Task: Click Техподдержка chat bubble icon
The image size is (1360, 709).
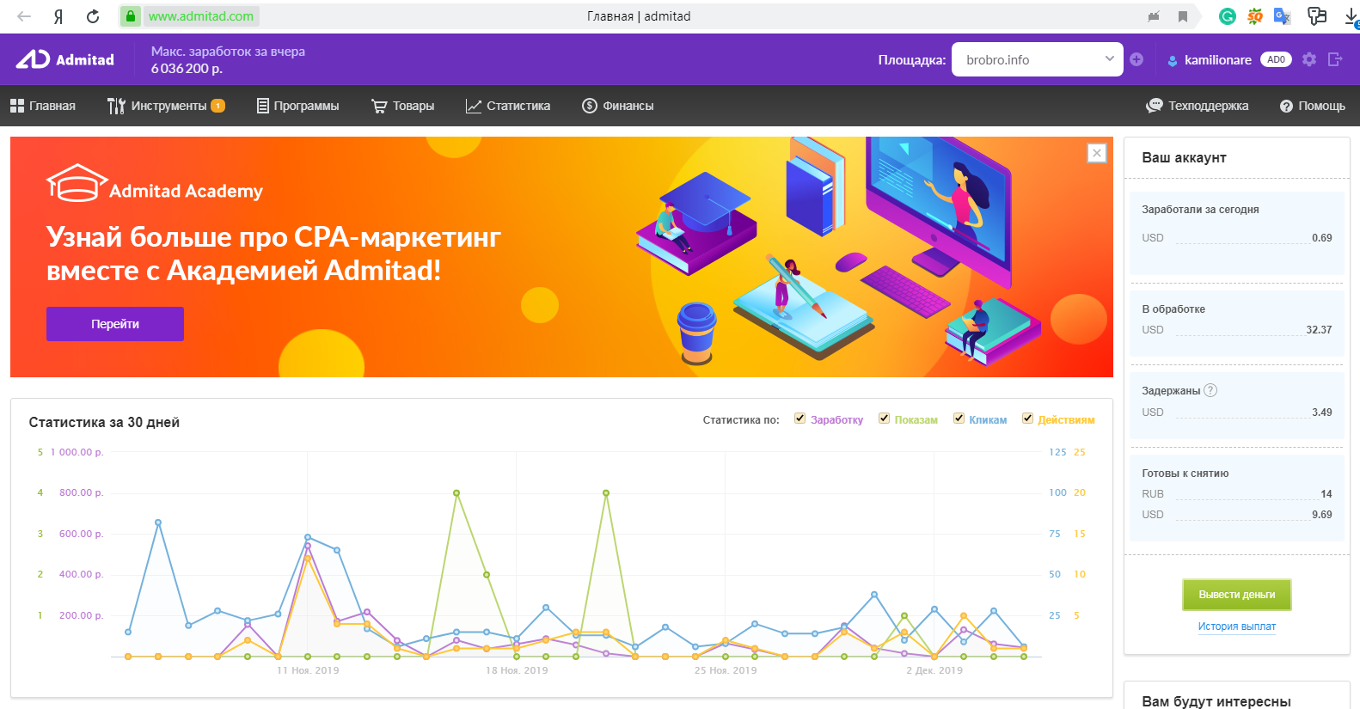Action: point(1155,106)
